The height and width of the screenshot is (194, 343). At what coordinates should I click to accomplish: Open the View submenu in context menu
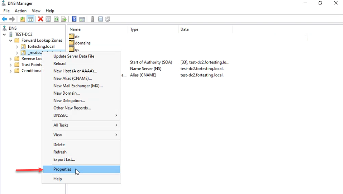click(82, 135)
